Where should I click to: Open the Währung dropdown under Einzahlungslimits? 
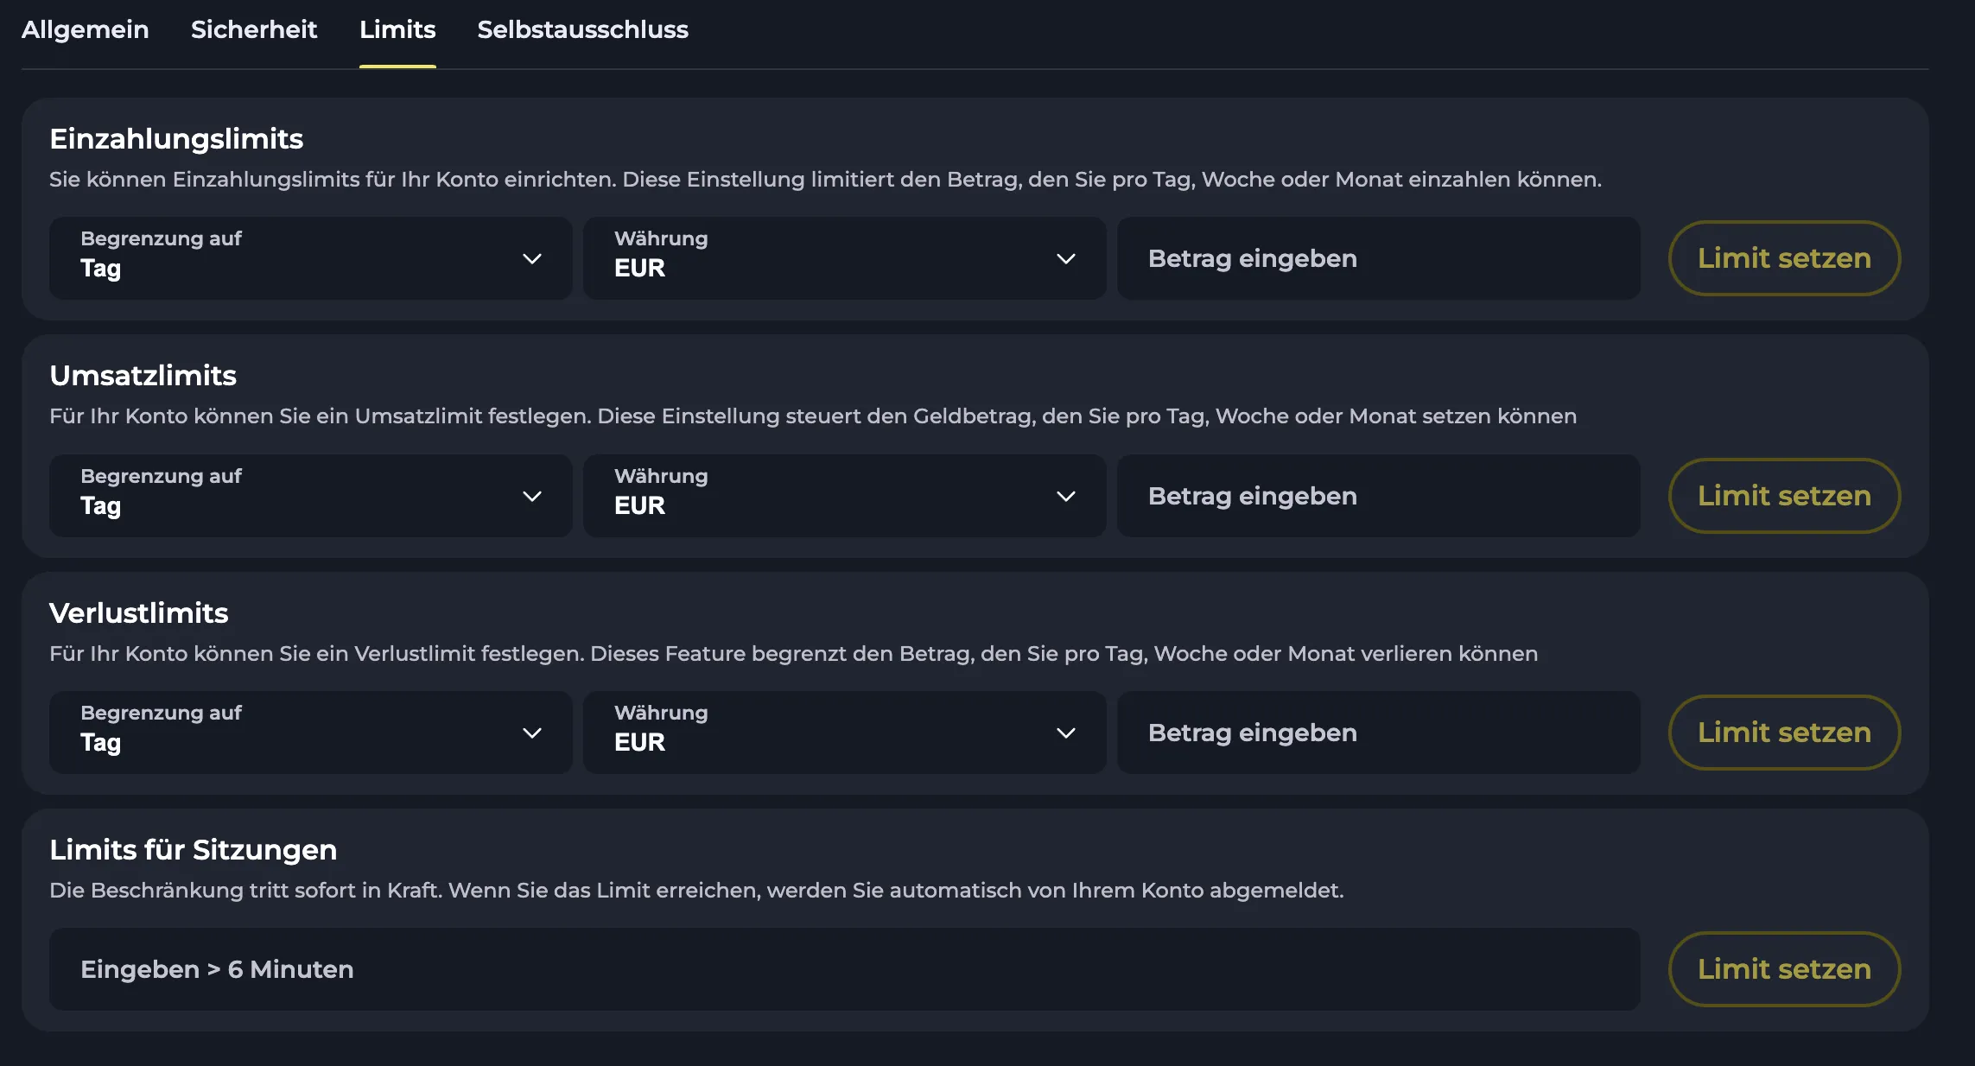click(x=845, y=257)
